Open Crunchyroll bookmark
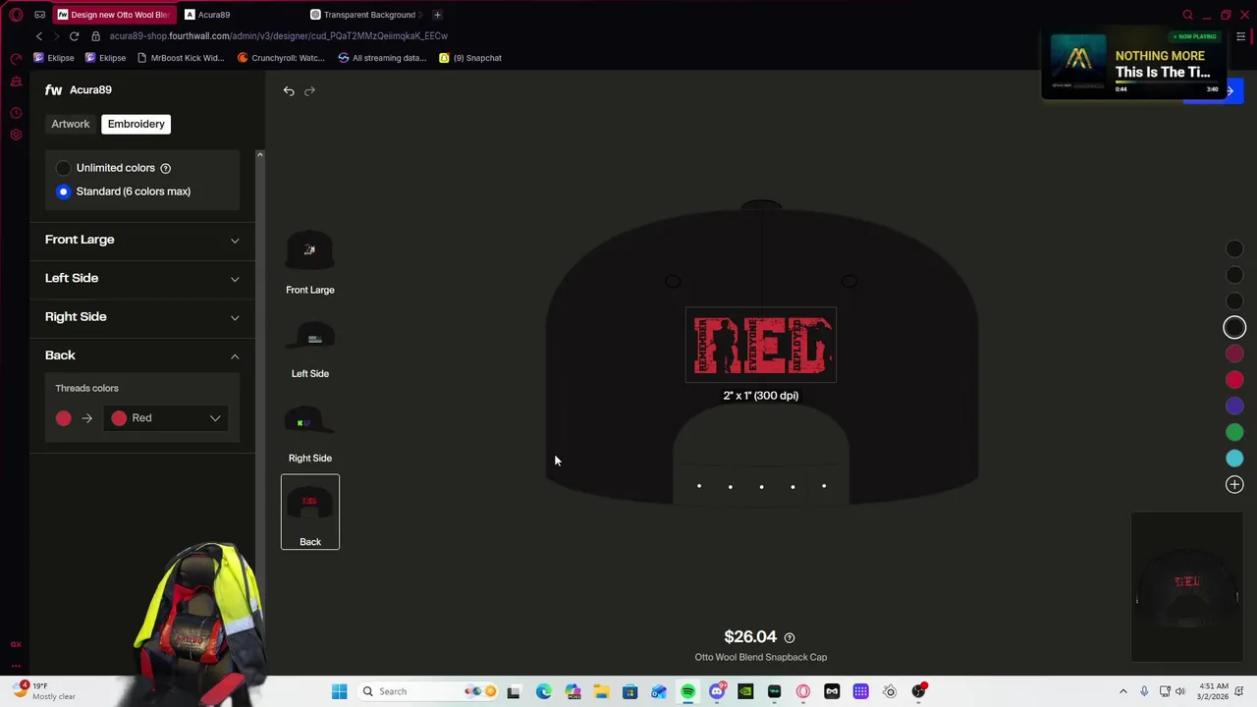This screenshot has width=1257, height=707. pyautogui.click(x=281, y=58)
